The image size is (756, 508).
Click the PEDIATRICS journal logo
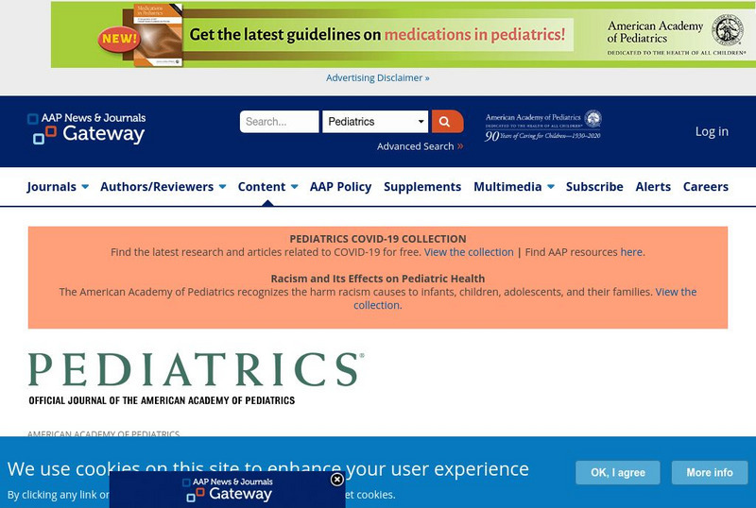pyautogui.click(x=197, y=379)
